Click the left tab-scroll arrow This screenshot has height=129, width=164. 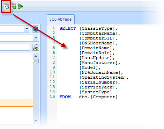(31, 19)
